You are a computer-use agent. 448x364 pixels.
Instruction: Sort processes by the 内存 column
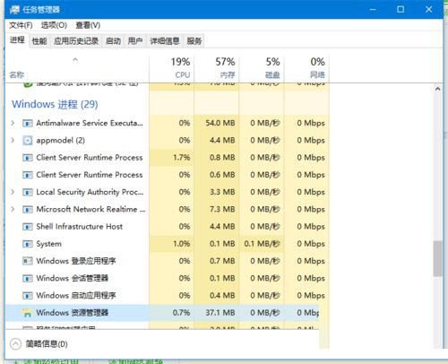coord(217,68)
